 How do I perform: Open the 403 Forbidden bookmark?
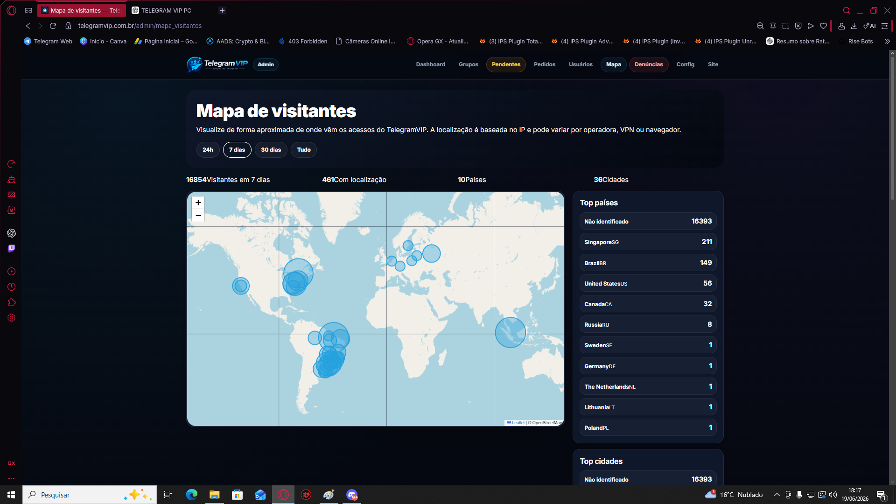tap(303, 41)
